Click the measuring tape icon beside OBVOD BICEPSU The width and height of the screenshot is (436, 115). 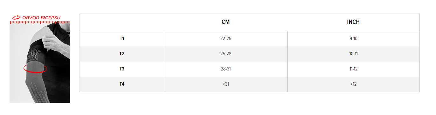coord(16,18)
